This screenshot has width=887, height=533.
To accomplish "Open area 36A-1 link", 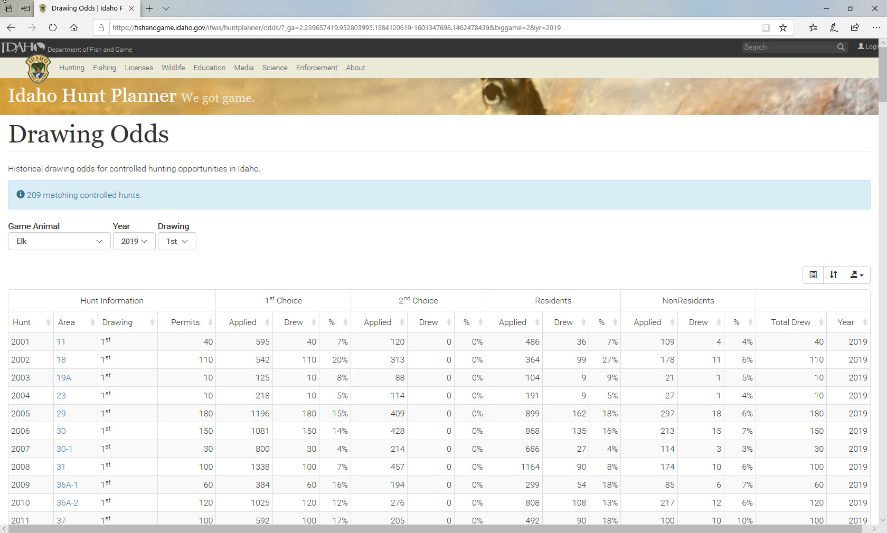I will 67,485.
